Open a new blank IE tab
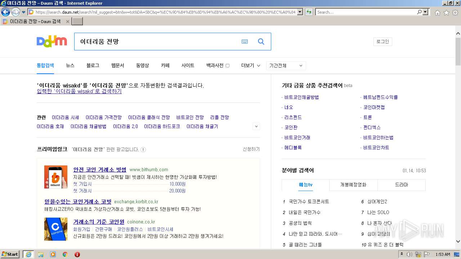Screen dimensions: 461x259 pyautogui.click(x=77, y=22)
